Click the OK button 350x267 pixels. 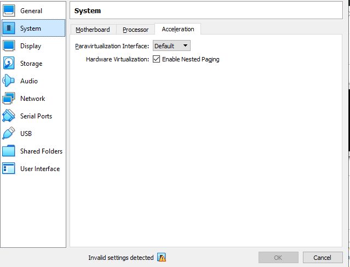tap(278, 258)
